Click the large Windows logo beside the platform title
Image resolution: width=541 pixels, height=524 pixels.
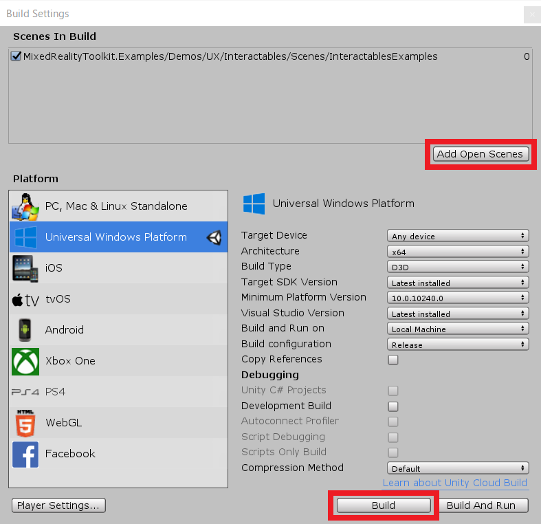[254, 204]
